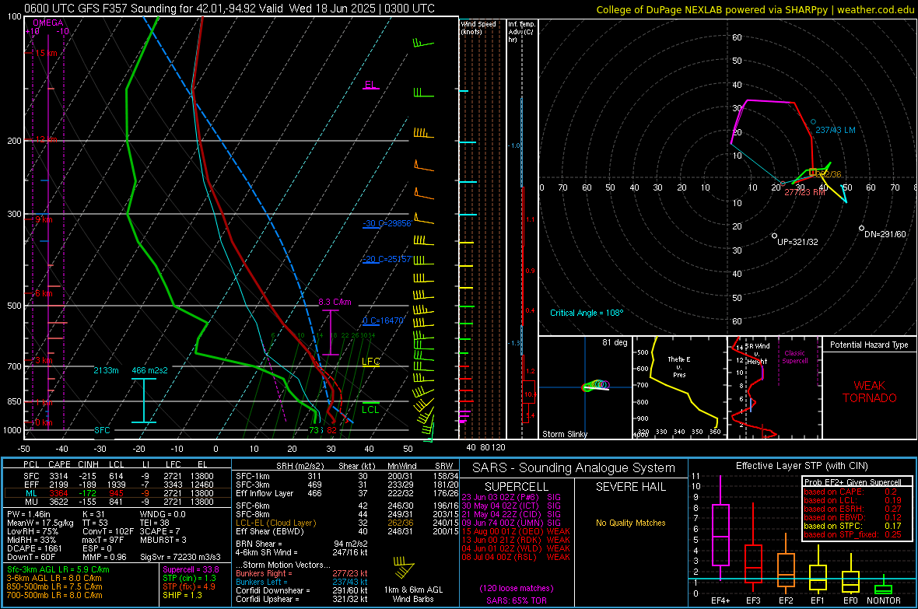This screenshot has height=609, width=918.
Task: Click the yellow LFC label on the skew-T
Action: pos(370,362)
